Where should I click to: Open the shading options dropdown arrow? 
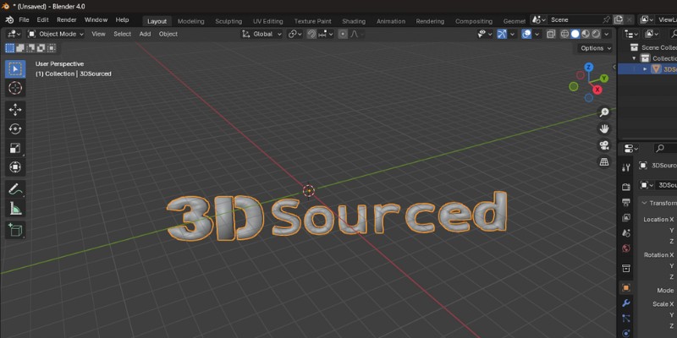(607, 34)
